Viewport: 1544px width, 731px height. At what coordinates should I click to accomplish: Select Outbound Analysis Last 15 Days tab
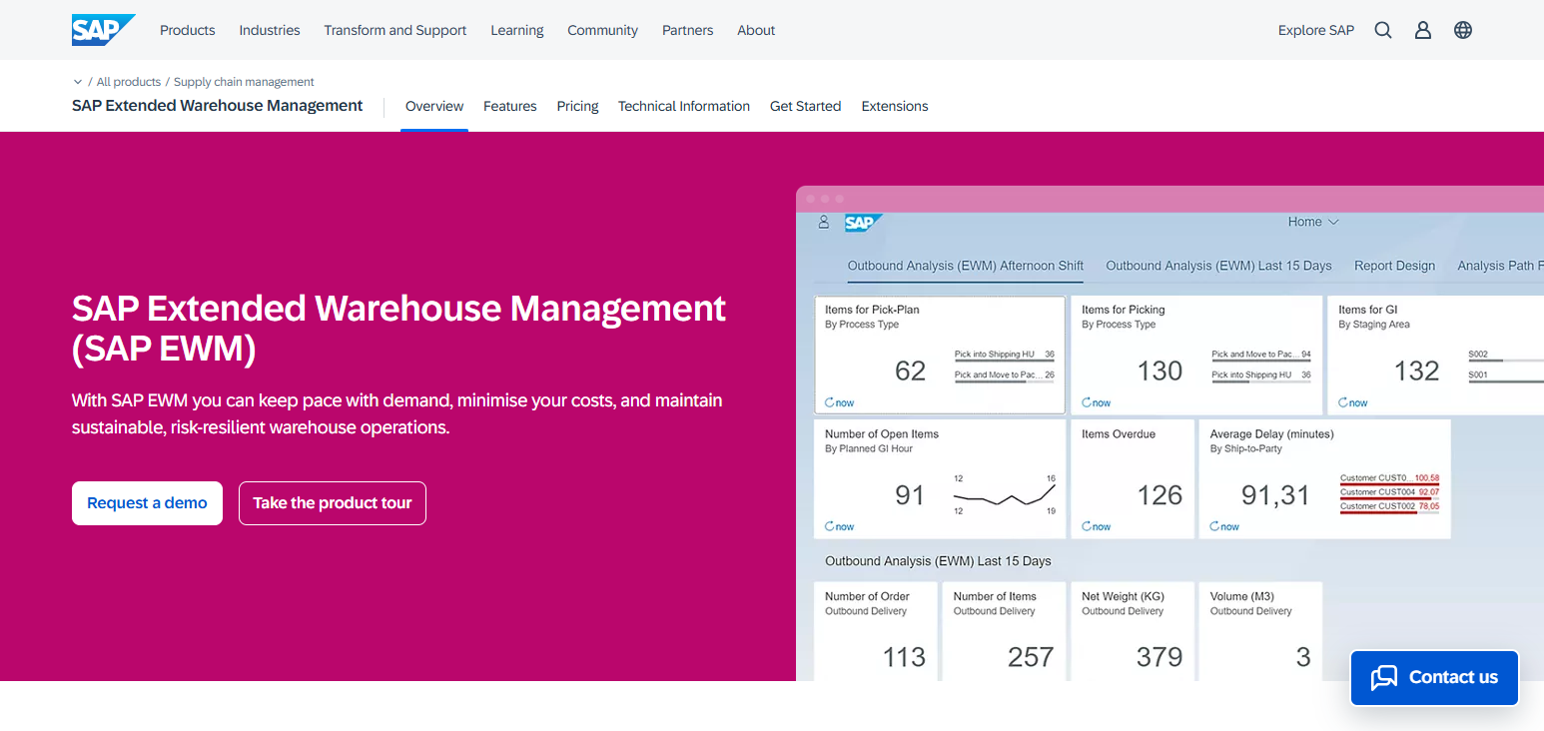pos(1218,266)
